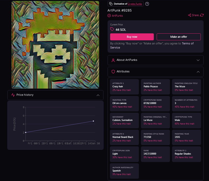Click Make an offer button
Viewport: 209px width, 181px height.
(179, 37)
